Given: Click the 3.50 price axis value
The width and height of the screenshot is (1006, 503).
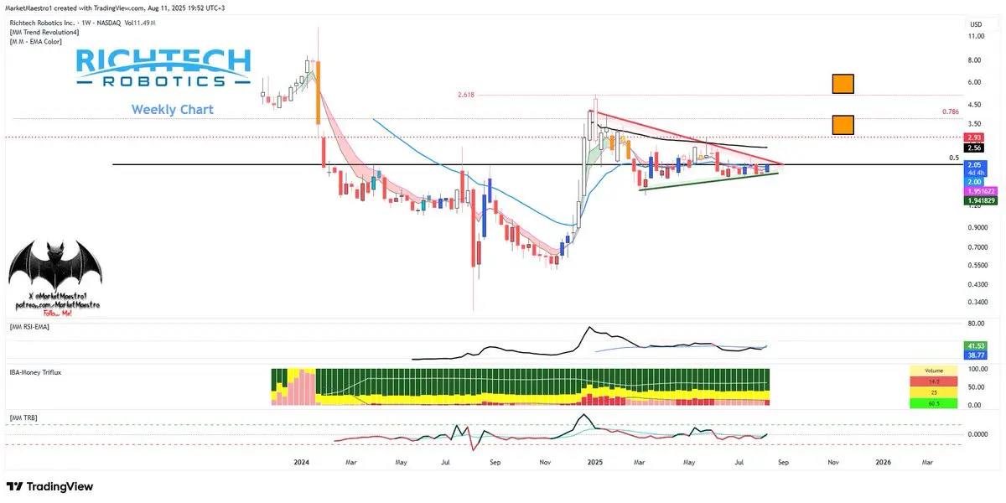Looking at the screenshot, I should click(x=975, y=123).
